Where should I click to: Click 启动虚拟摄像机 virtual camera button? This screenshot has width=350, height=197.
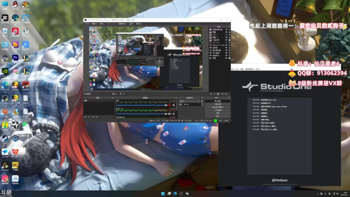(217, 107)
